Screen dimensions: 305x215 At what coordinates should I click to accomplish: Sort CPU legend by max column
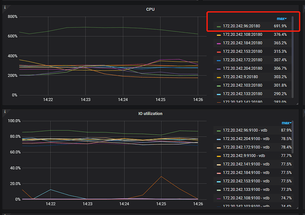[x=281, y=19]
